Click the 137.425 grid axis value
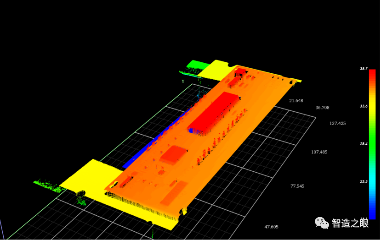The image size is (381, 240). pos(337,124)
